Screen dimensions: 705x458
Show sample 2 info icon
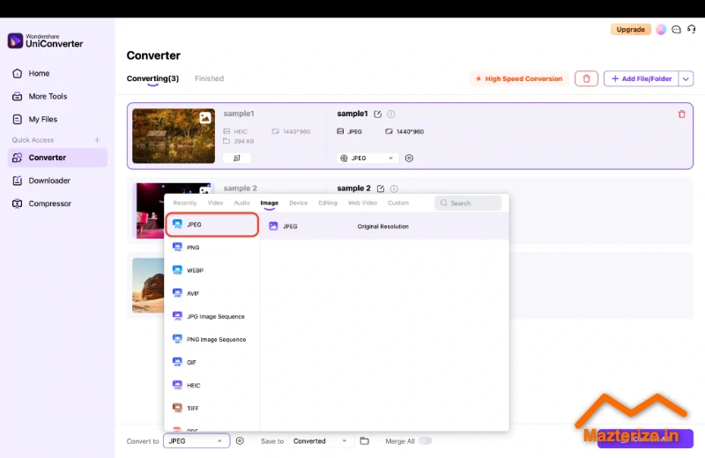coord(394,188)
